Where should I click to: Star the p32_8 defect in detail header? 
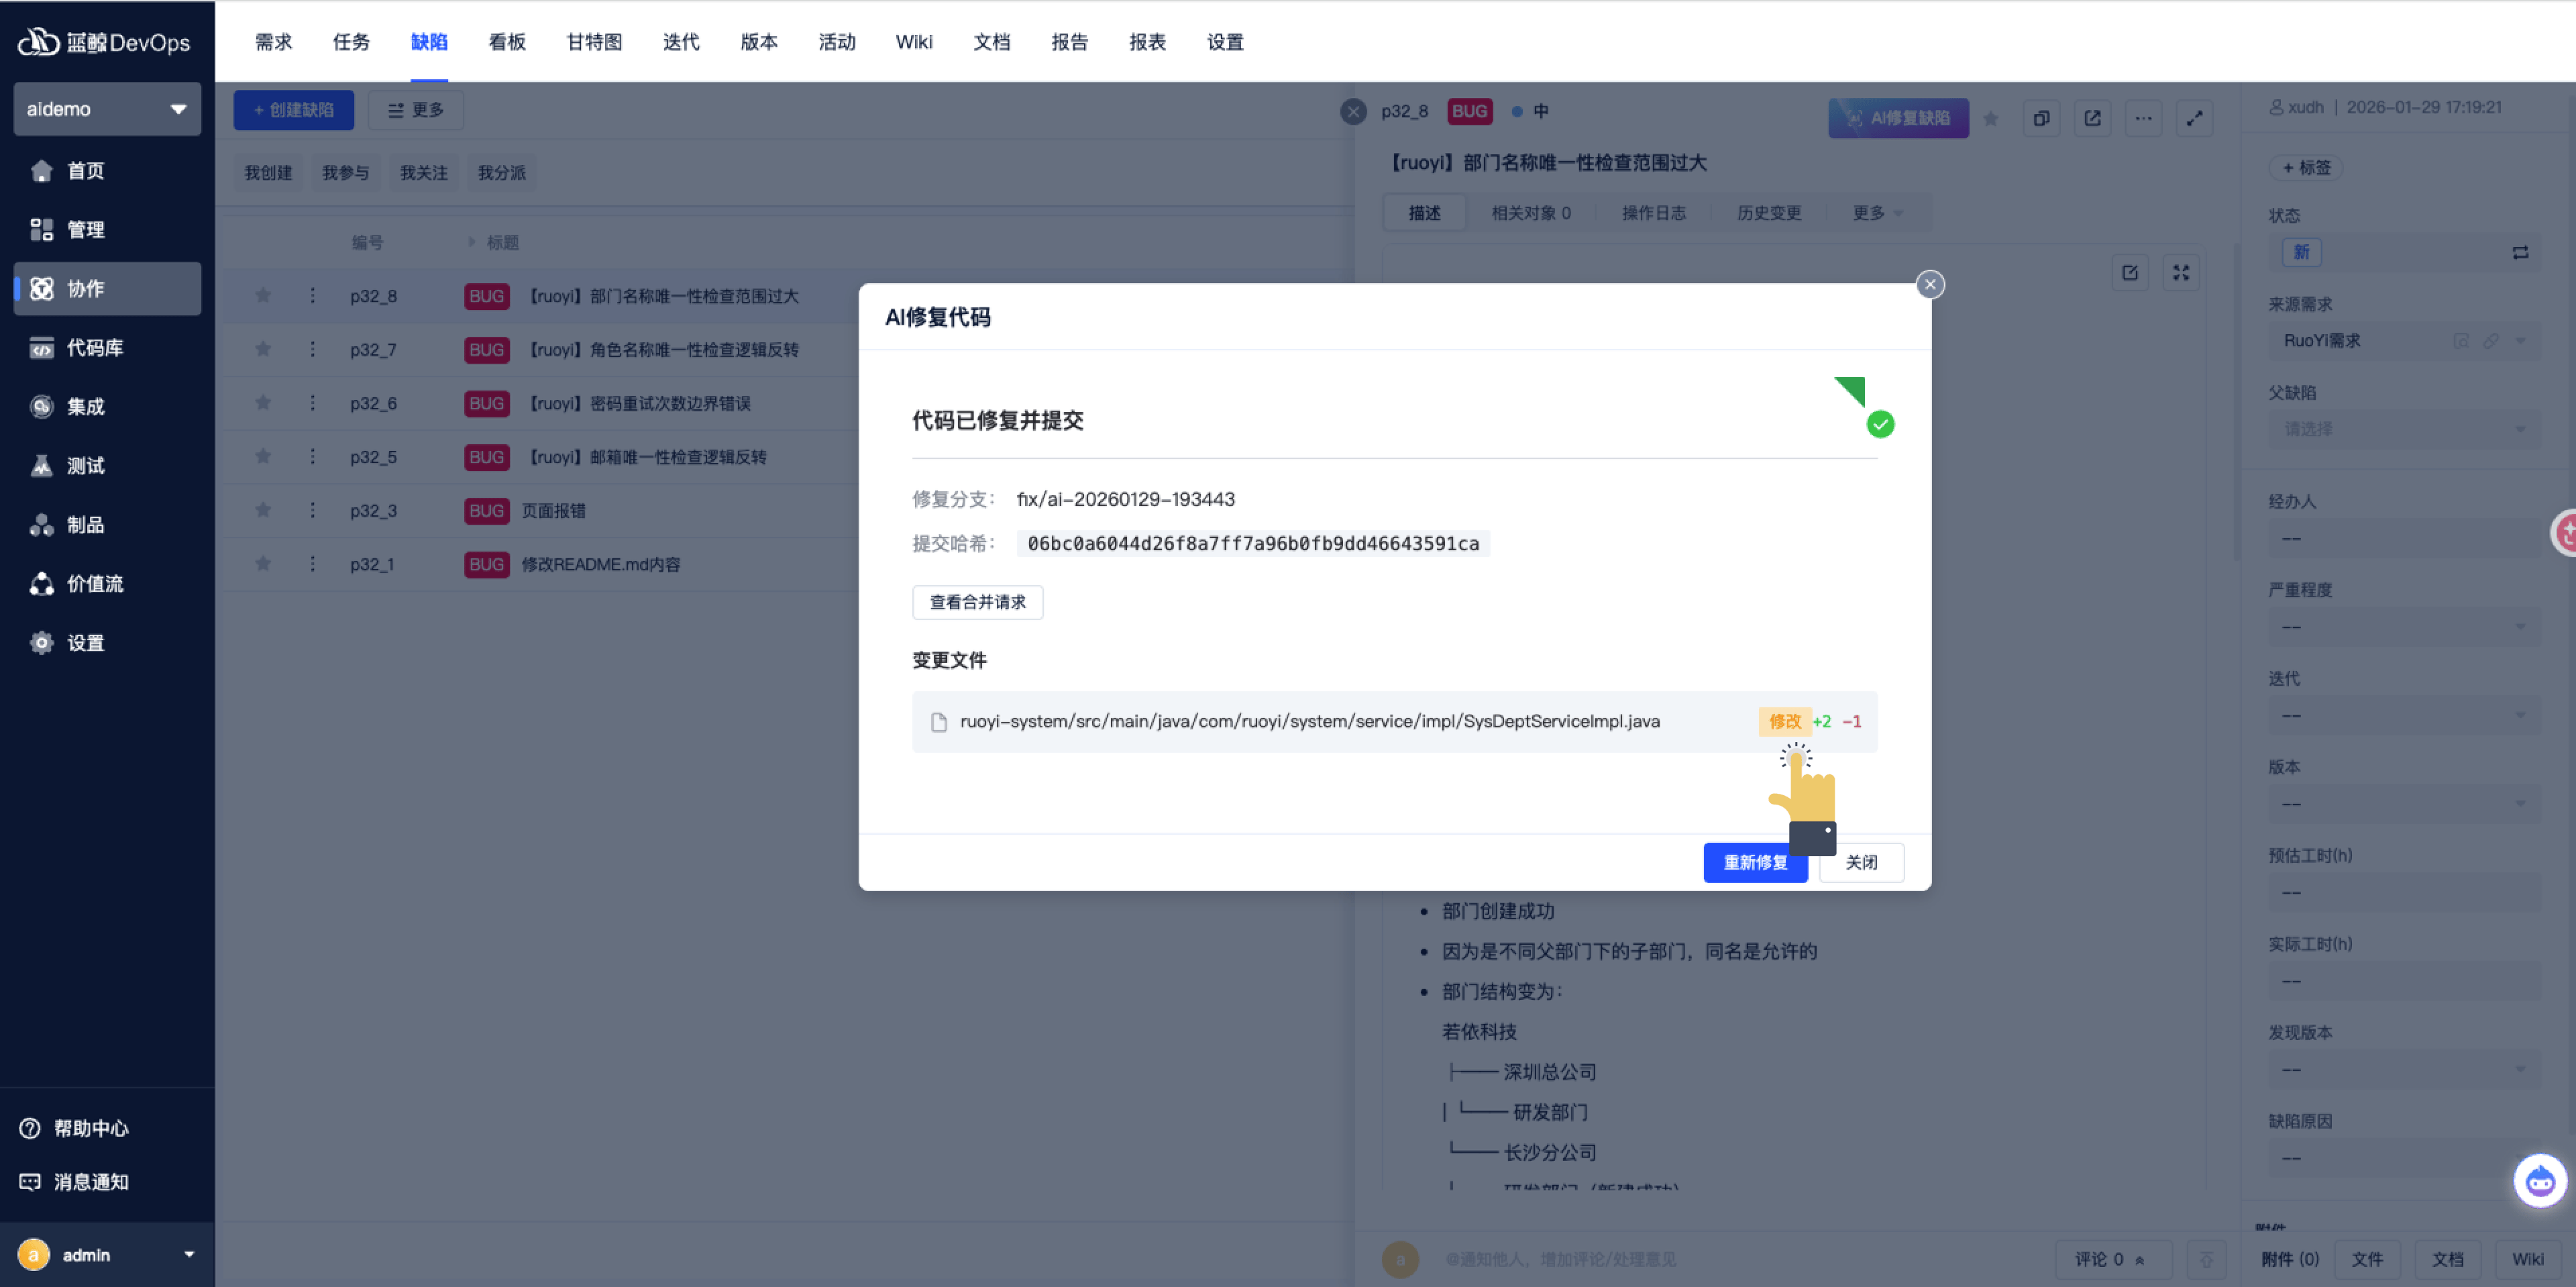coord(1990,118)
